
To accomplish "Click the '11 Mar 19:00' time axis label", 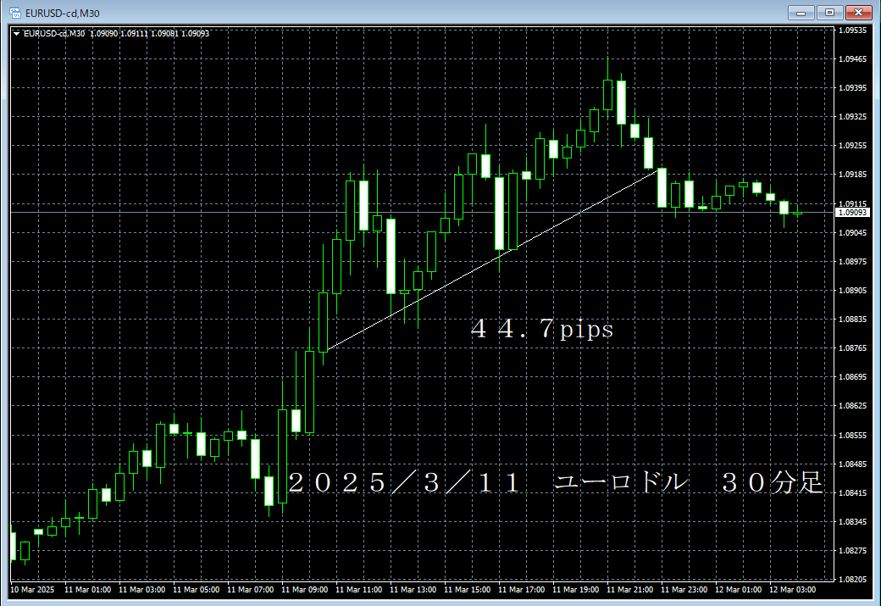I will (x=576, y=590).
